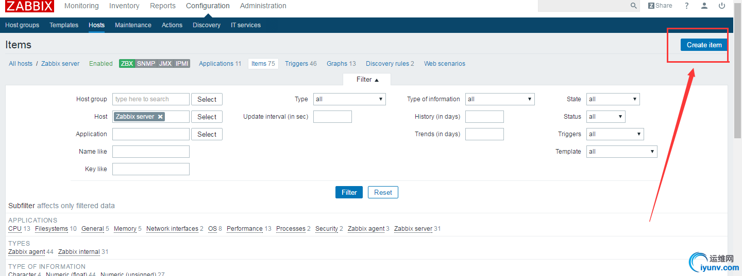The height and width of the screenshot is (276, 742).
Task: Click the Create item button
Action: [704, 45]
